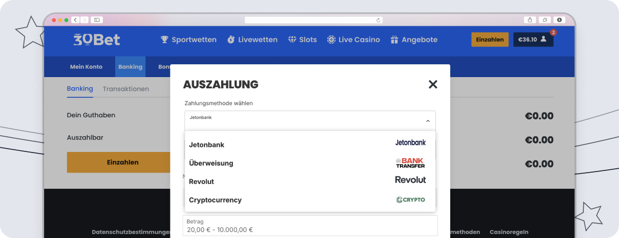Click the large Einzahlen button under Auszahlbar
Screen dimensions: 619x238
118,162
